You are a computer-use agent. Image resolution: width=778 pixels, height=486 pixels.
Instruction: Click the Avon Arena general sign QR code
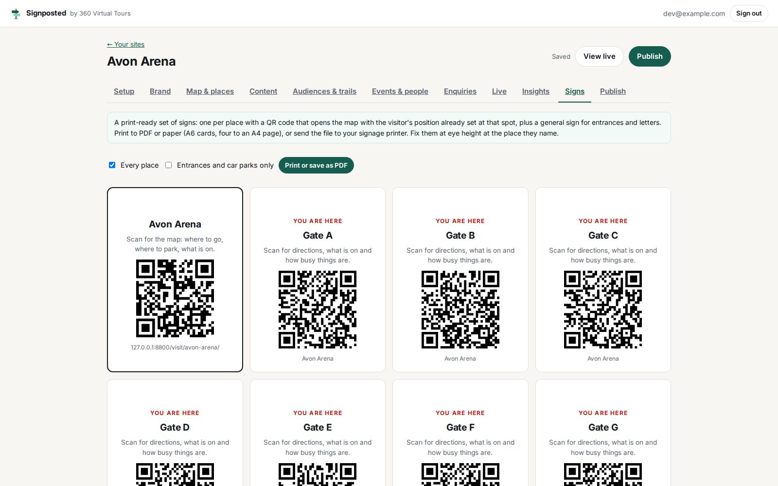(175, 298)
